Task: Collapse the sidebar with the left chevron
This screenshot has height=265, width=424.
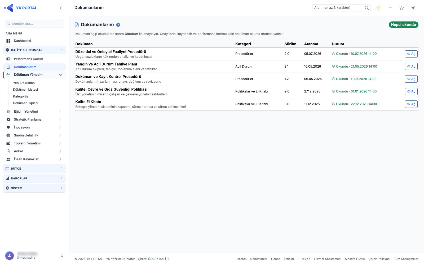Action: click(61, 8)
